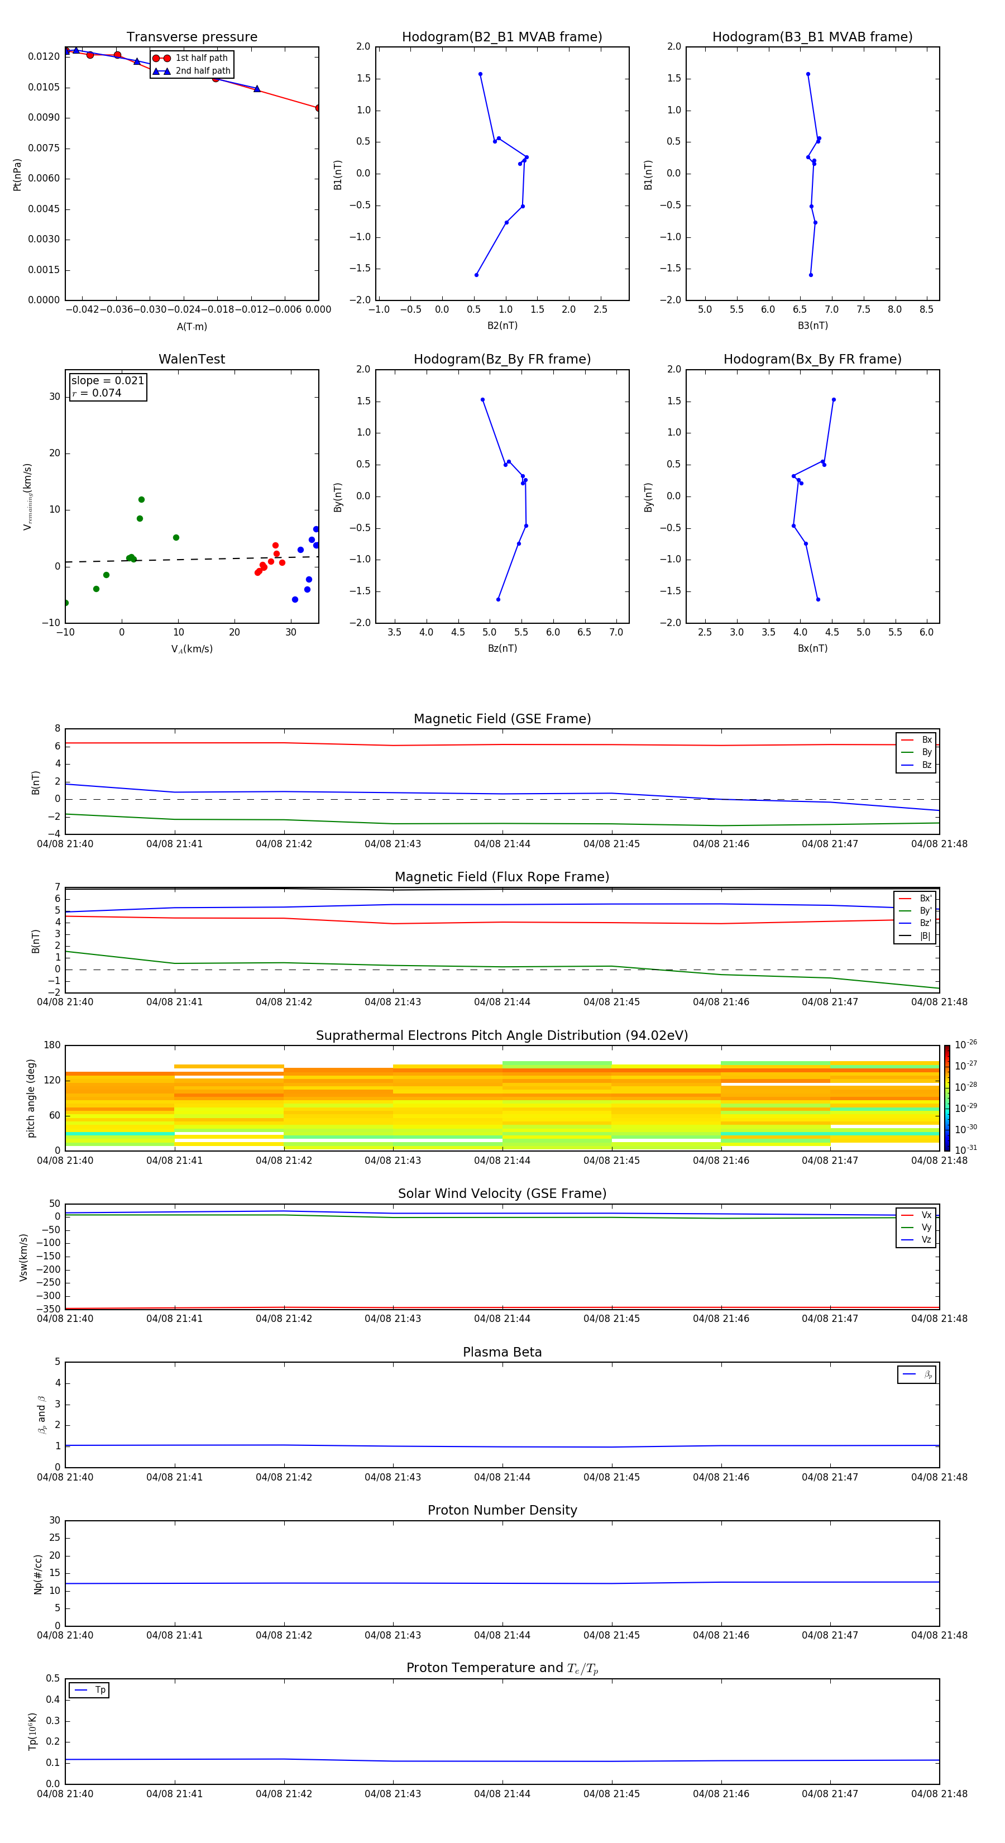Viewport: 1005px width, 1843px height.
Task: Select the "By" entry in GSE legend
Action: point(916,752)
